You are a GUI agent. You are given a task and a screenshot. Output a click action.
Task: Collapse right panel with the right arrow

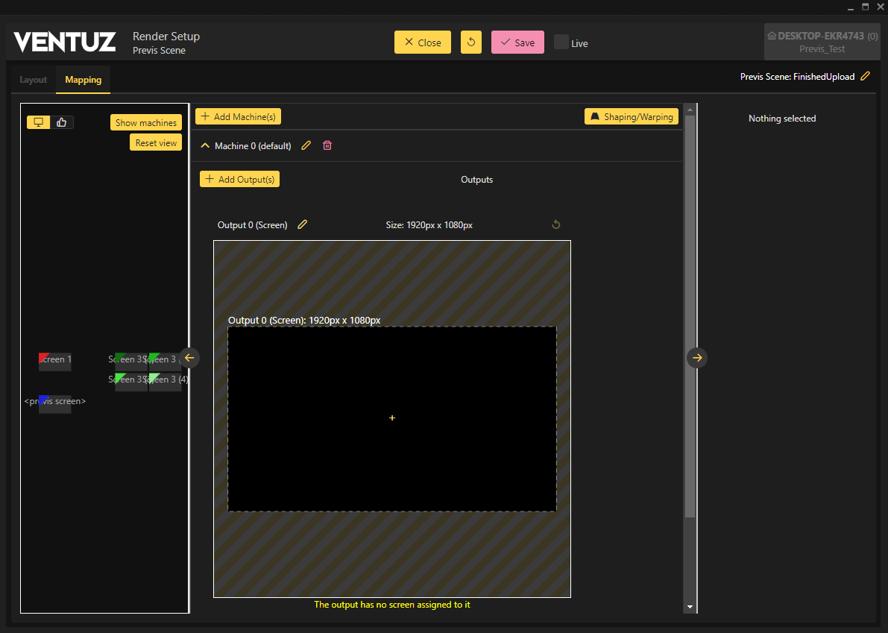click(697, 358)
